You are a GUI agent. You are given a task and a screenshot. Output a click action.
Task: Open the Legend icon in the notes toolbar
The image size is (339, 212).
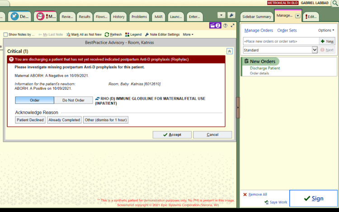(x=128, y=34)
